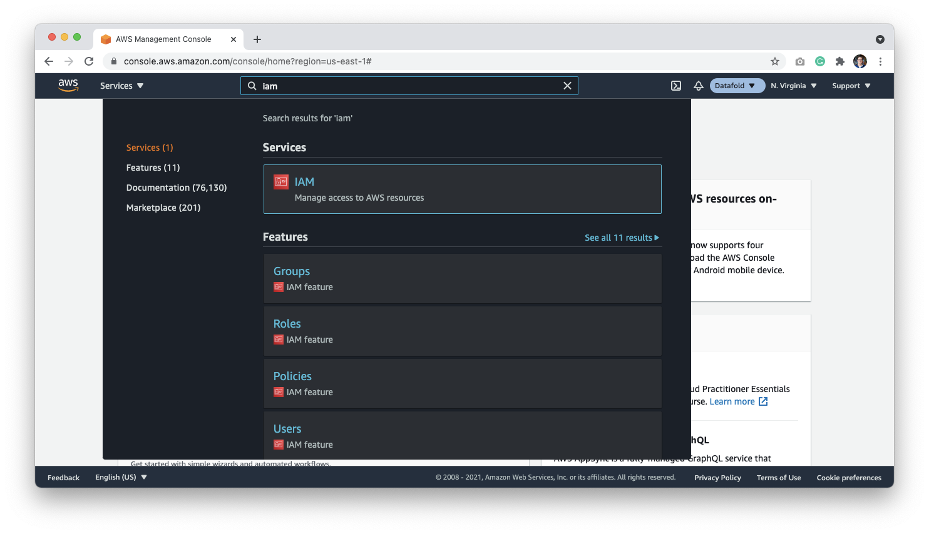Go back with browser back arrow
This screenshot has width=929, height=534.
(x=49, y=61)
